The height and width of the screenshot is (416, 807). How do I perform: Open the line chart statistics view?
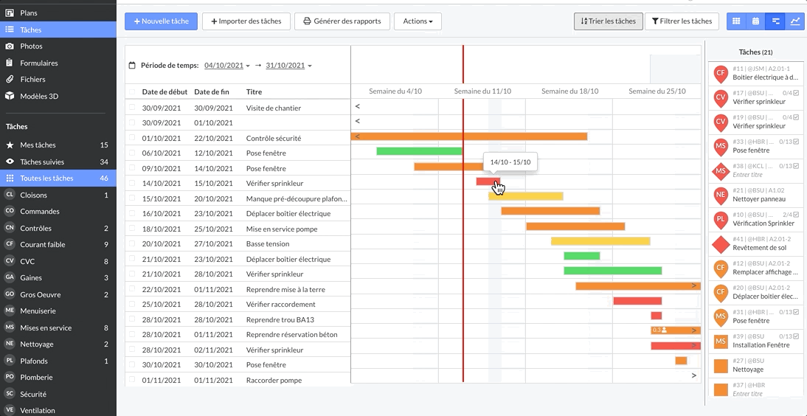click(795, 21)
